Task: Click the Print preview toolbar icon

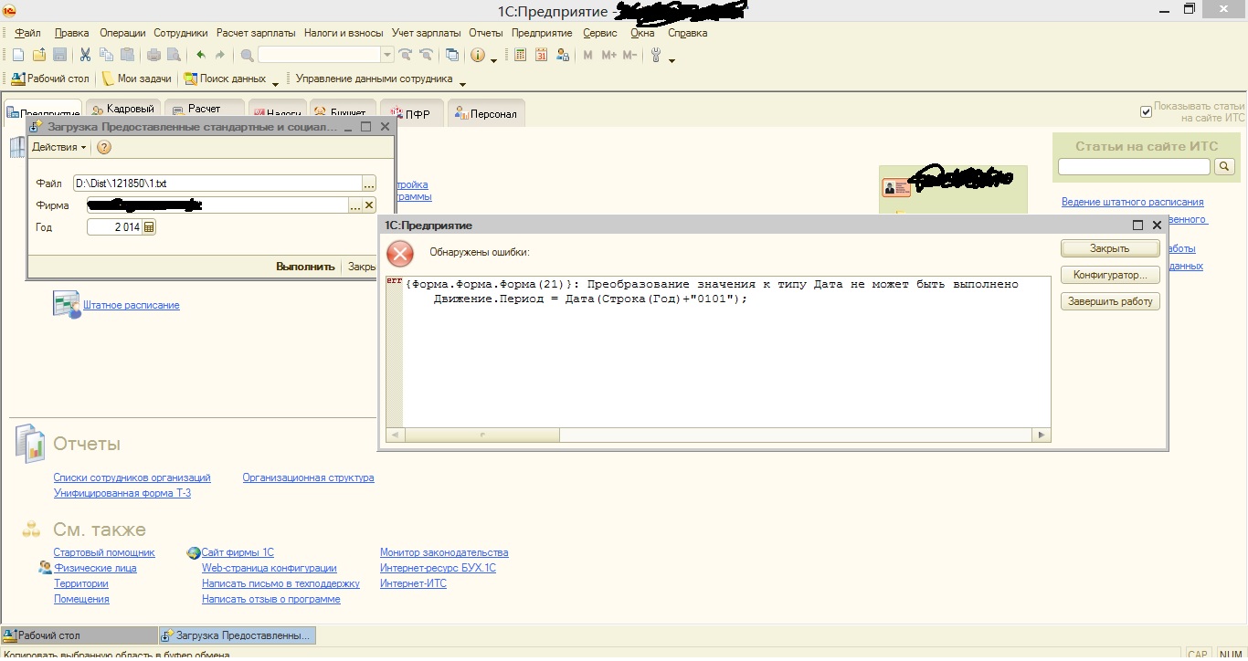Action: pyautogui.click(x=174, y=56)
